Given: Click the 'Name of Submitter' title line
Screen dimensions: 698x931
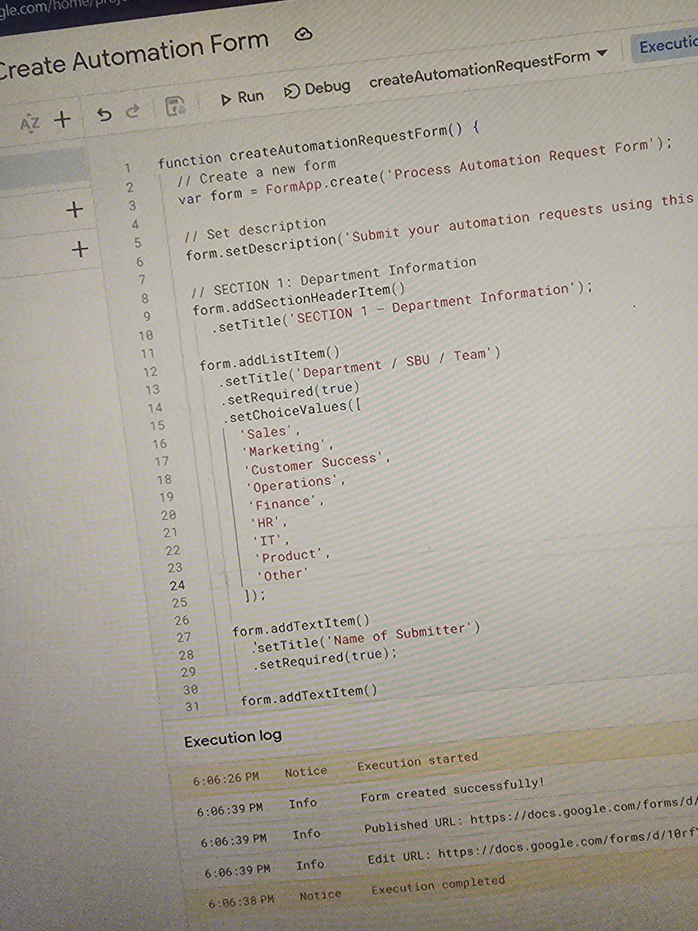Looking at the screenshot, I should pyautogui.click(x=365, y=637).
